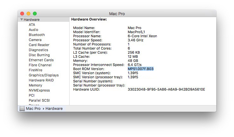The image size is (234, 137).
Task: Select ATA in the sidebar
Action: click(x=32, y=25)
